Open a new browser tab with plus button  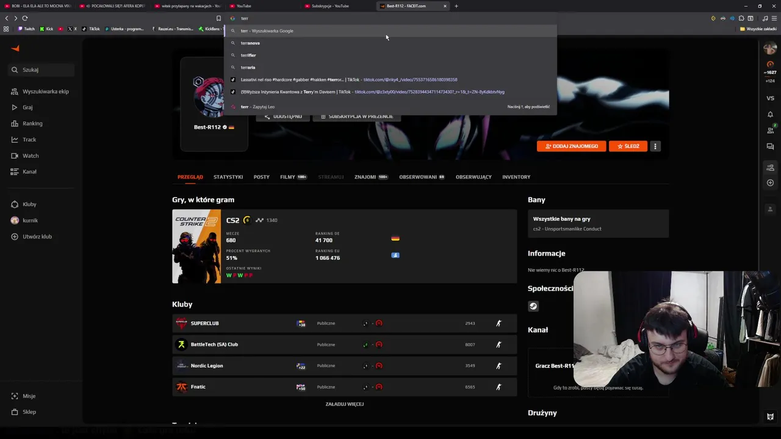[456, 6]
